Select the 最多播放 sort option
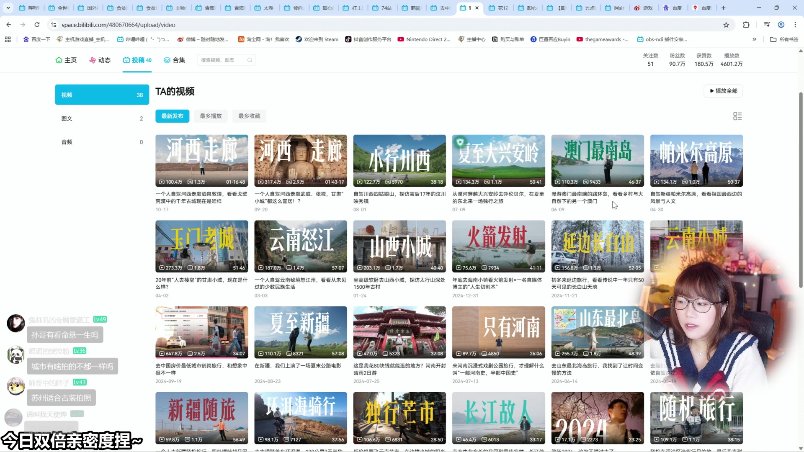This screenshot has width=804, height=452. (x=211, y=116)
